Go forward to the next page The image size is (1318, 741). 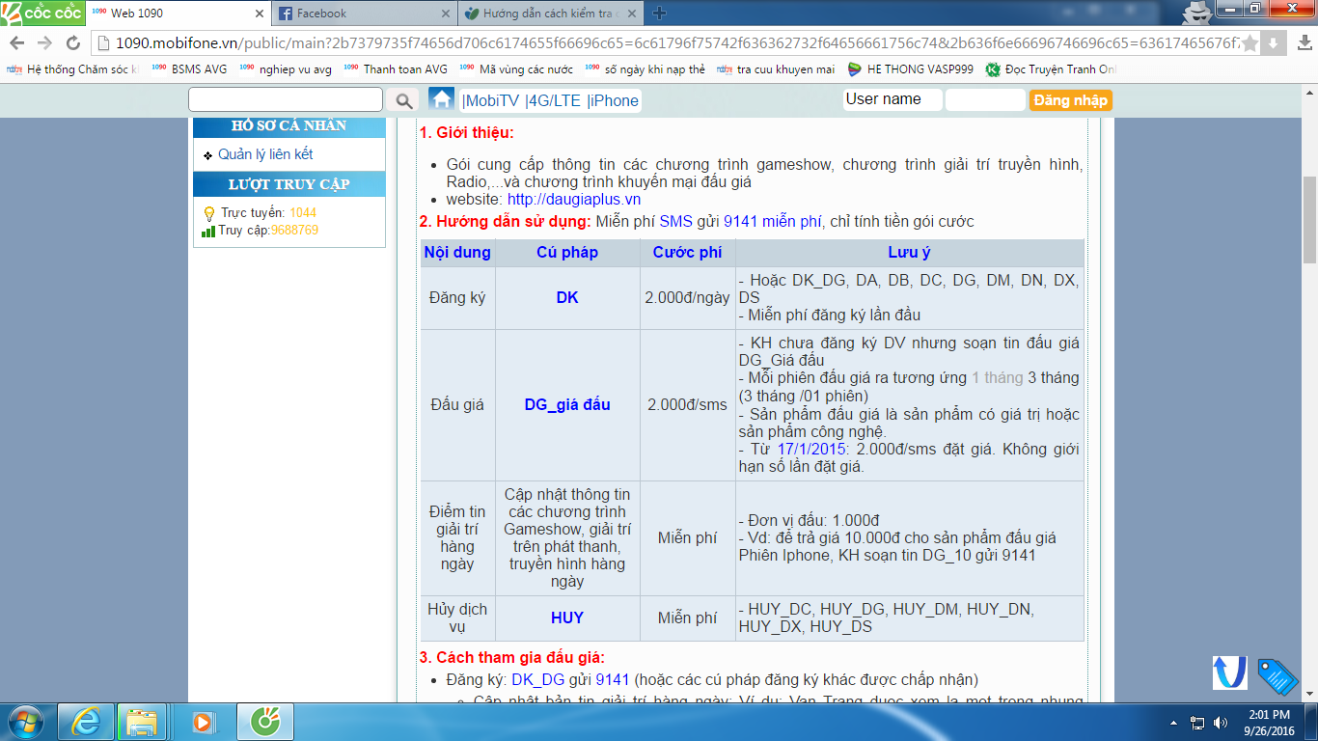[44, 42]
